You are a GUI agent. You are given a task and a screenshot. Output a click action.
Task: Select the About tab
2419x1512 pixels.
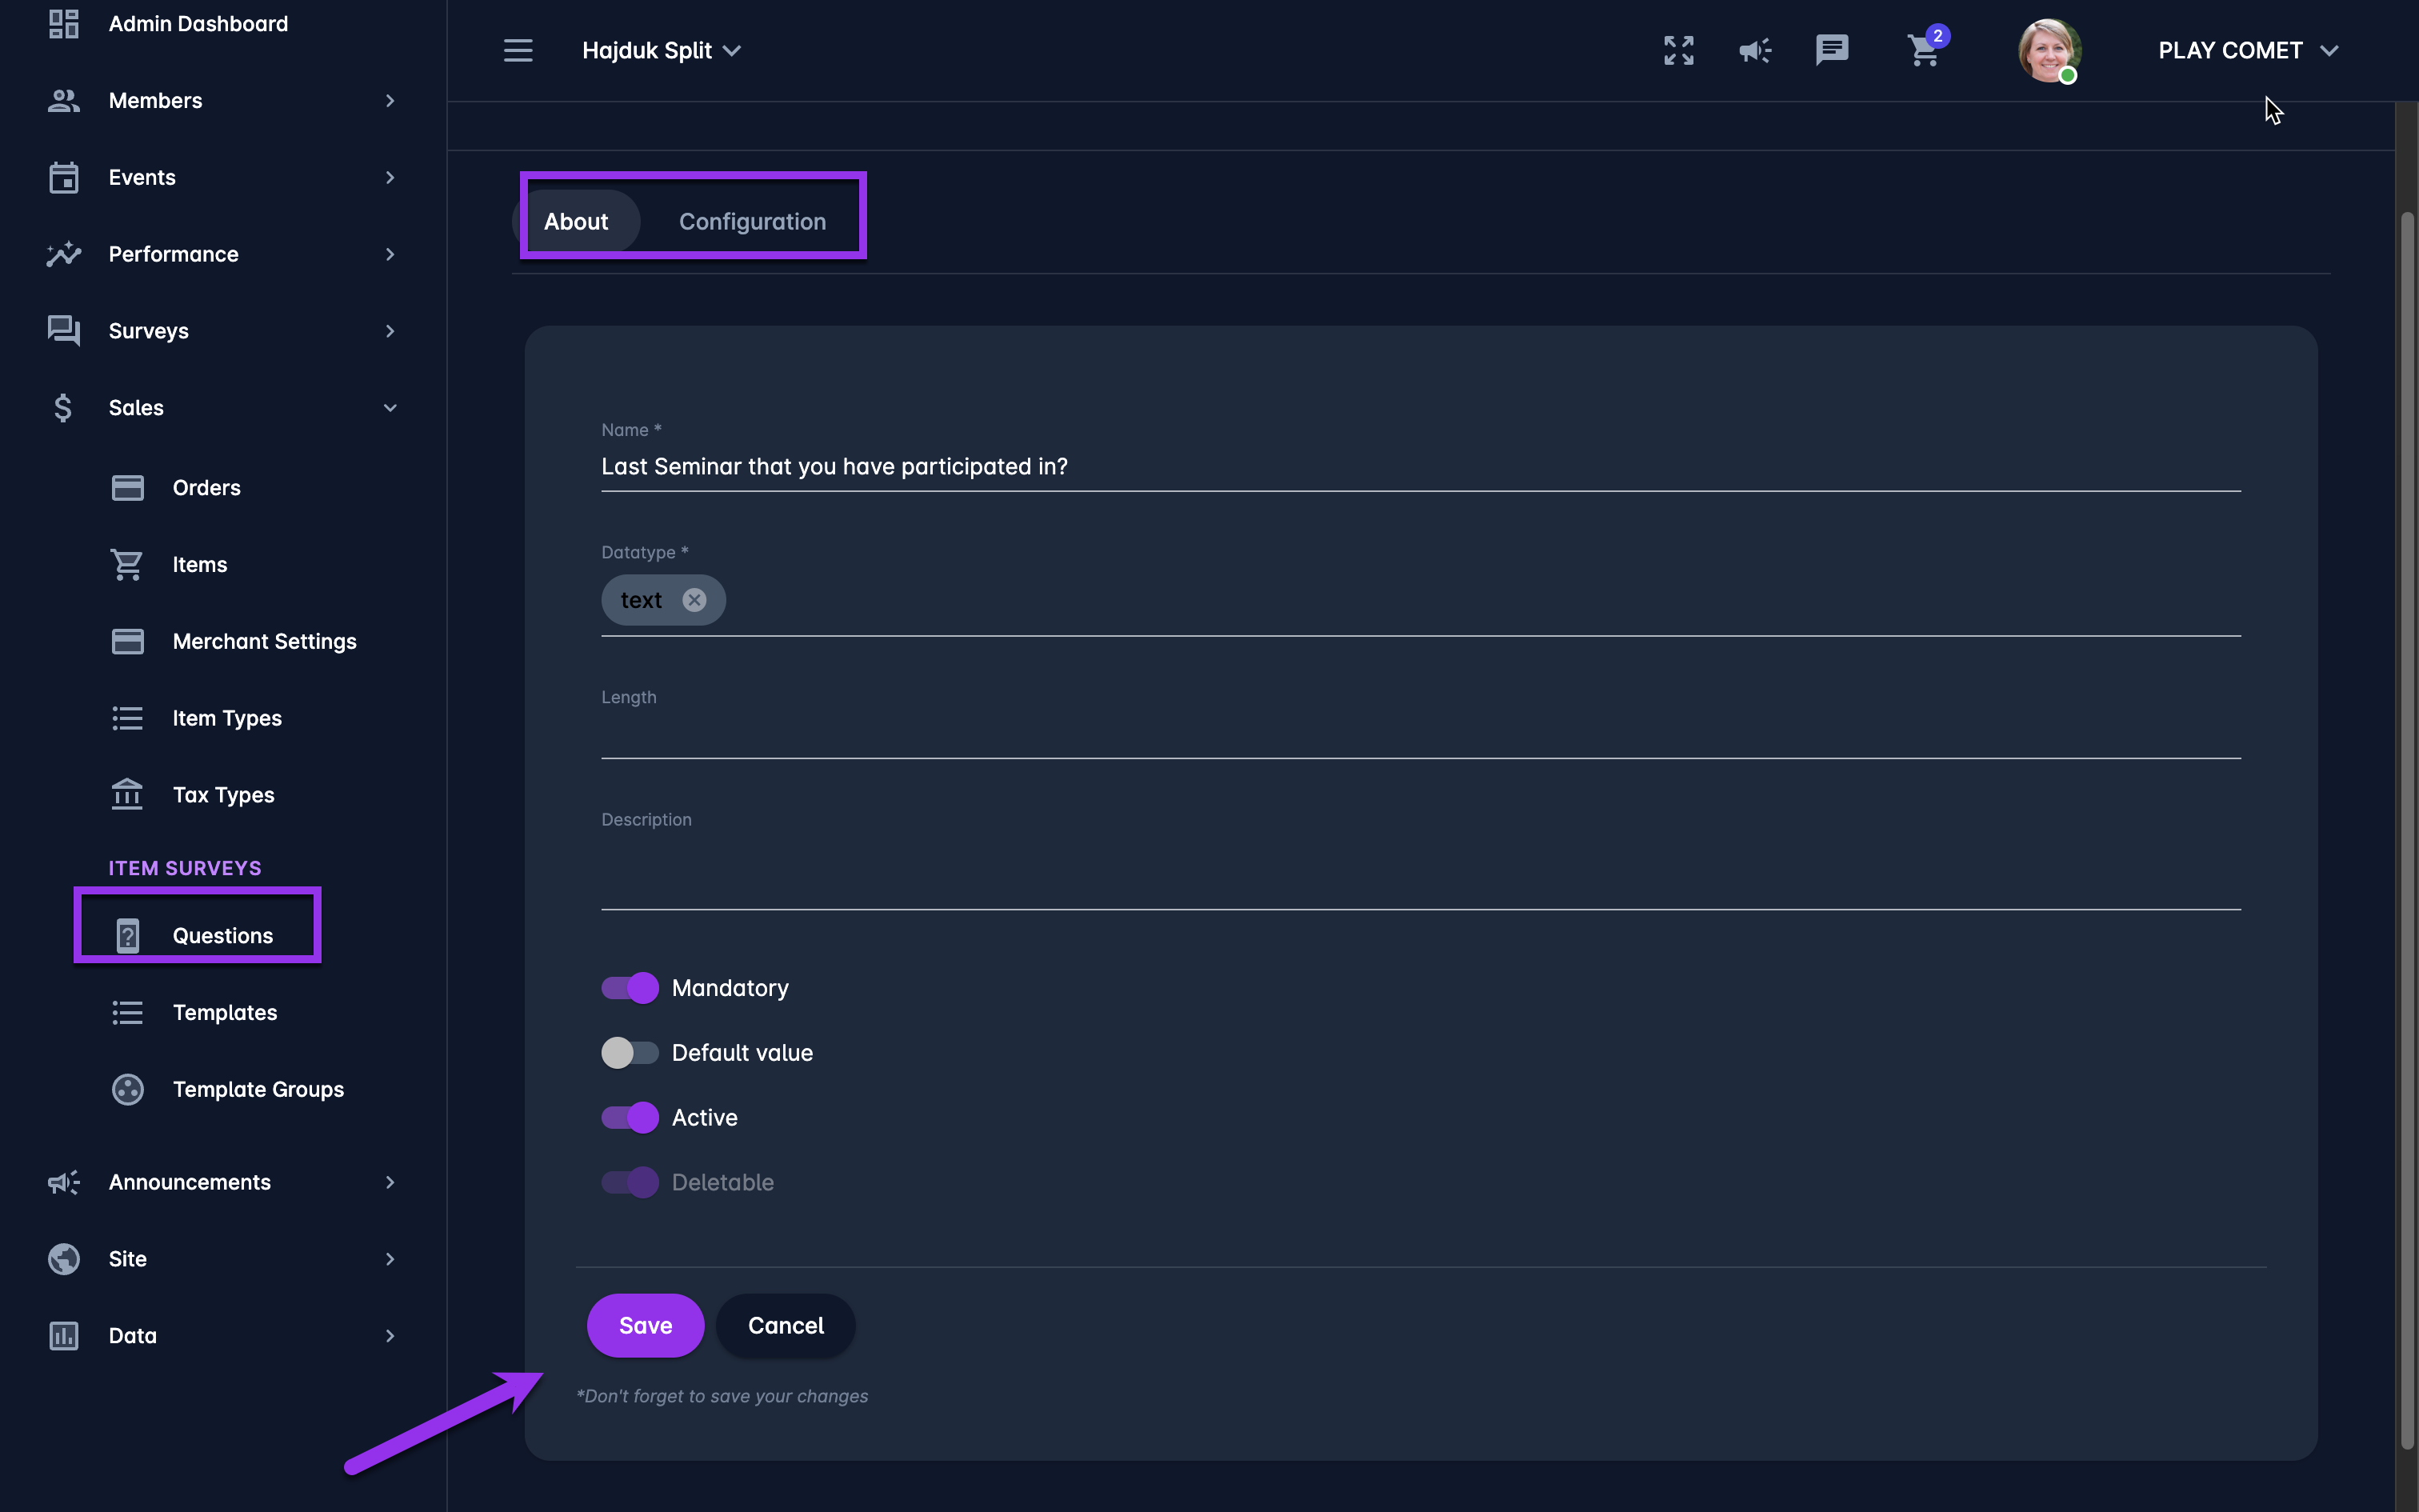pos(576,221)
